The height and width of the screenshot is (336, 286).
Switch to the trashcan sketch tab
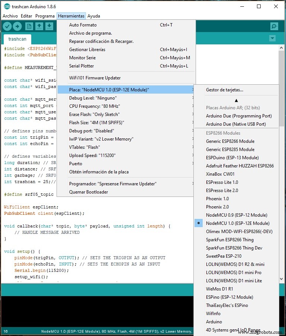(x=17, y=39)
